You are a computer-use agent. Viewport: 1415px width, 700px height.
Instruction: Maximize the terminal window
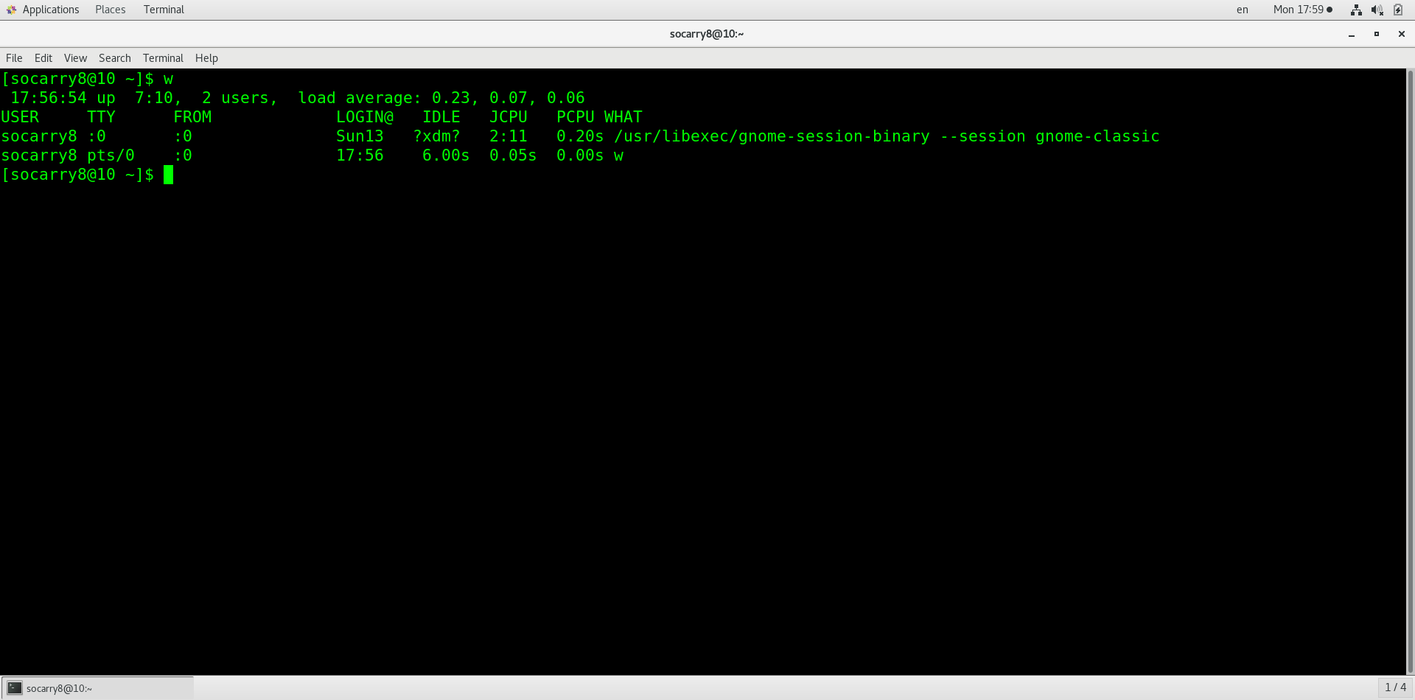pos(1376,34)
